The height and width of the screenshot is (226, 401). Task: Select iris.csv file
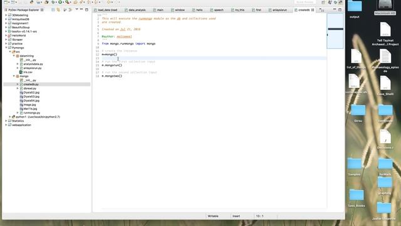click(x=28, y=72)
